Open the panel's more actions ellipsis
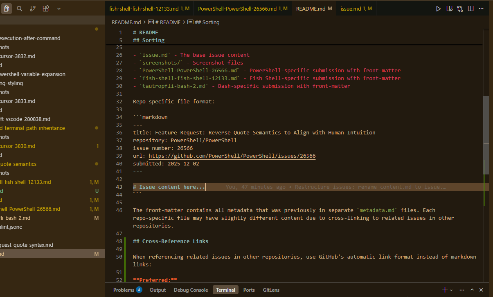493x297 pixels. coord(462,290)
